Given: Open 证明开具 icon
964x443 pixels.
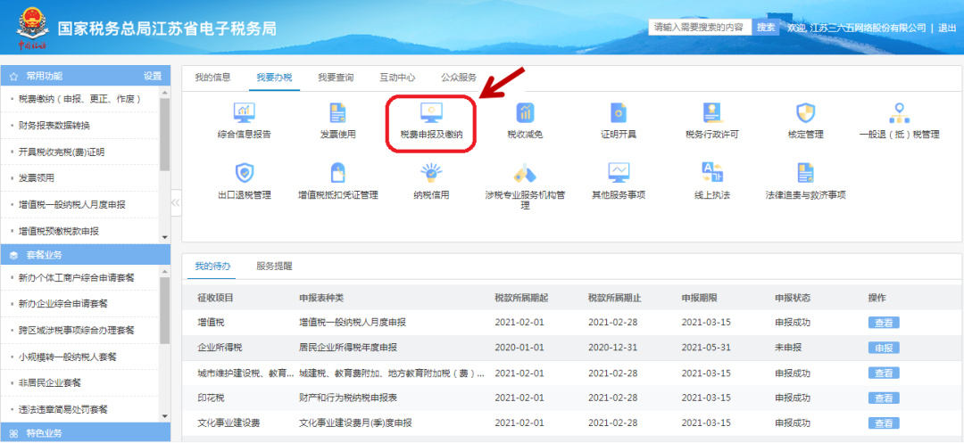Looking at the screenshot, I should 619,113.
